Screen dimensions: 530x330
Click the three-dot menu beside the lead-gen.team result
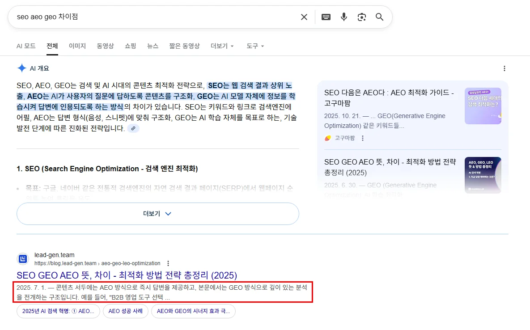tap(168, 263)
